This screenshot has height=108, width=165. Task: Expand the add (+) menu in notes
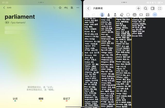pos(139,8)
